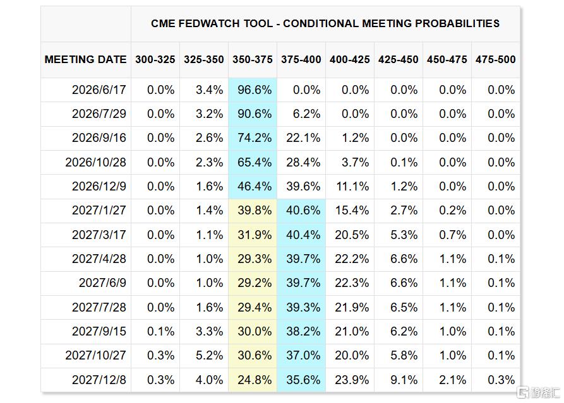
Task: Click the 425-450 column header
Action: pos(398,60)
